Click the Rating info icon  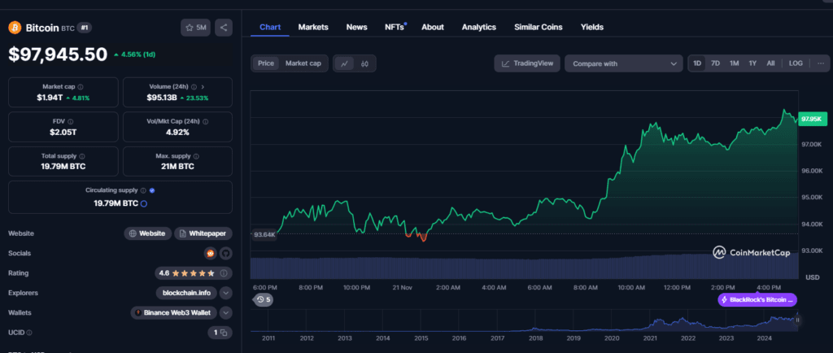224,273
